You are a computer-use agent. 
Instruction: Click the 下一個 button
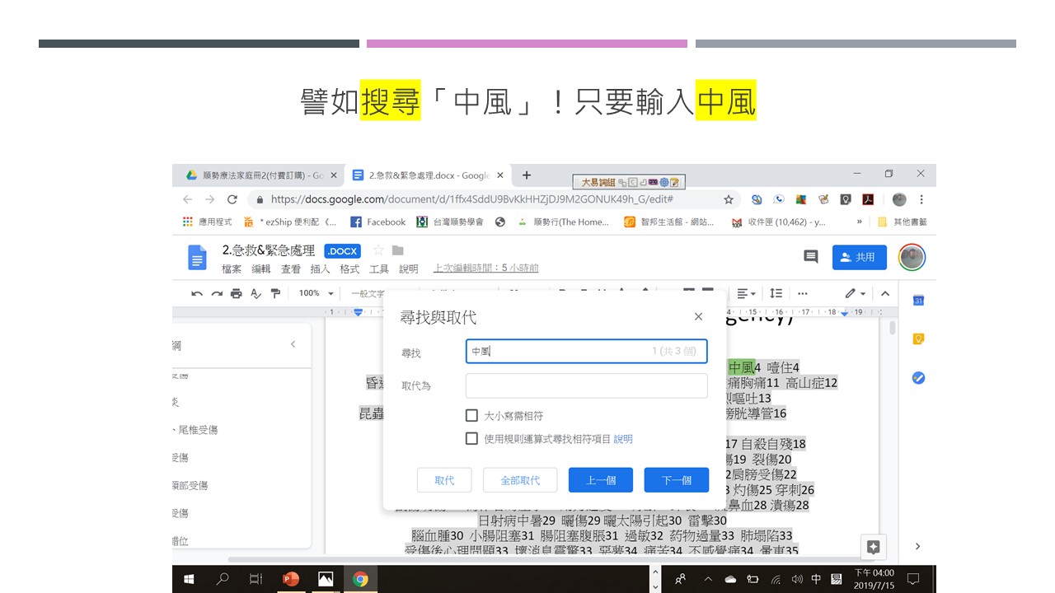tap(676, 480)
